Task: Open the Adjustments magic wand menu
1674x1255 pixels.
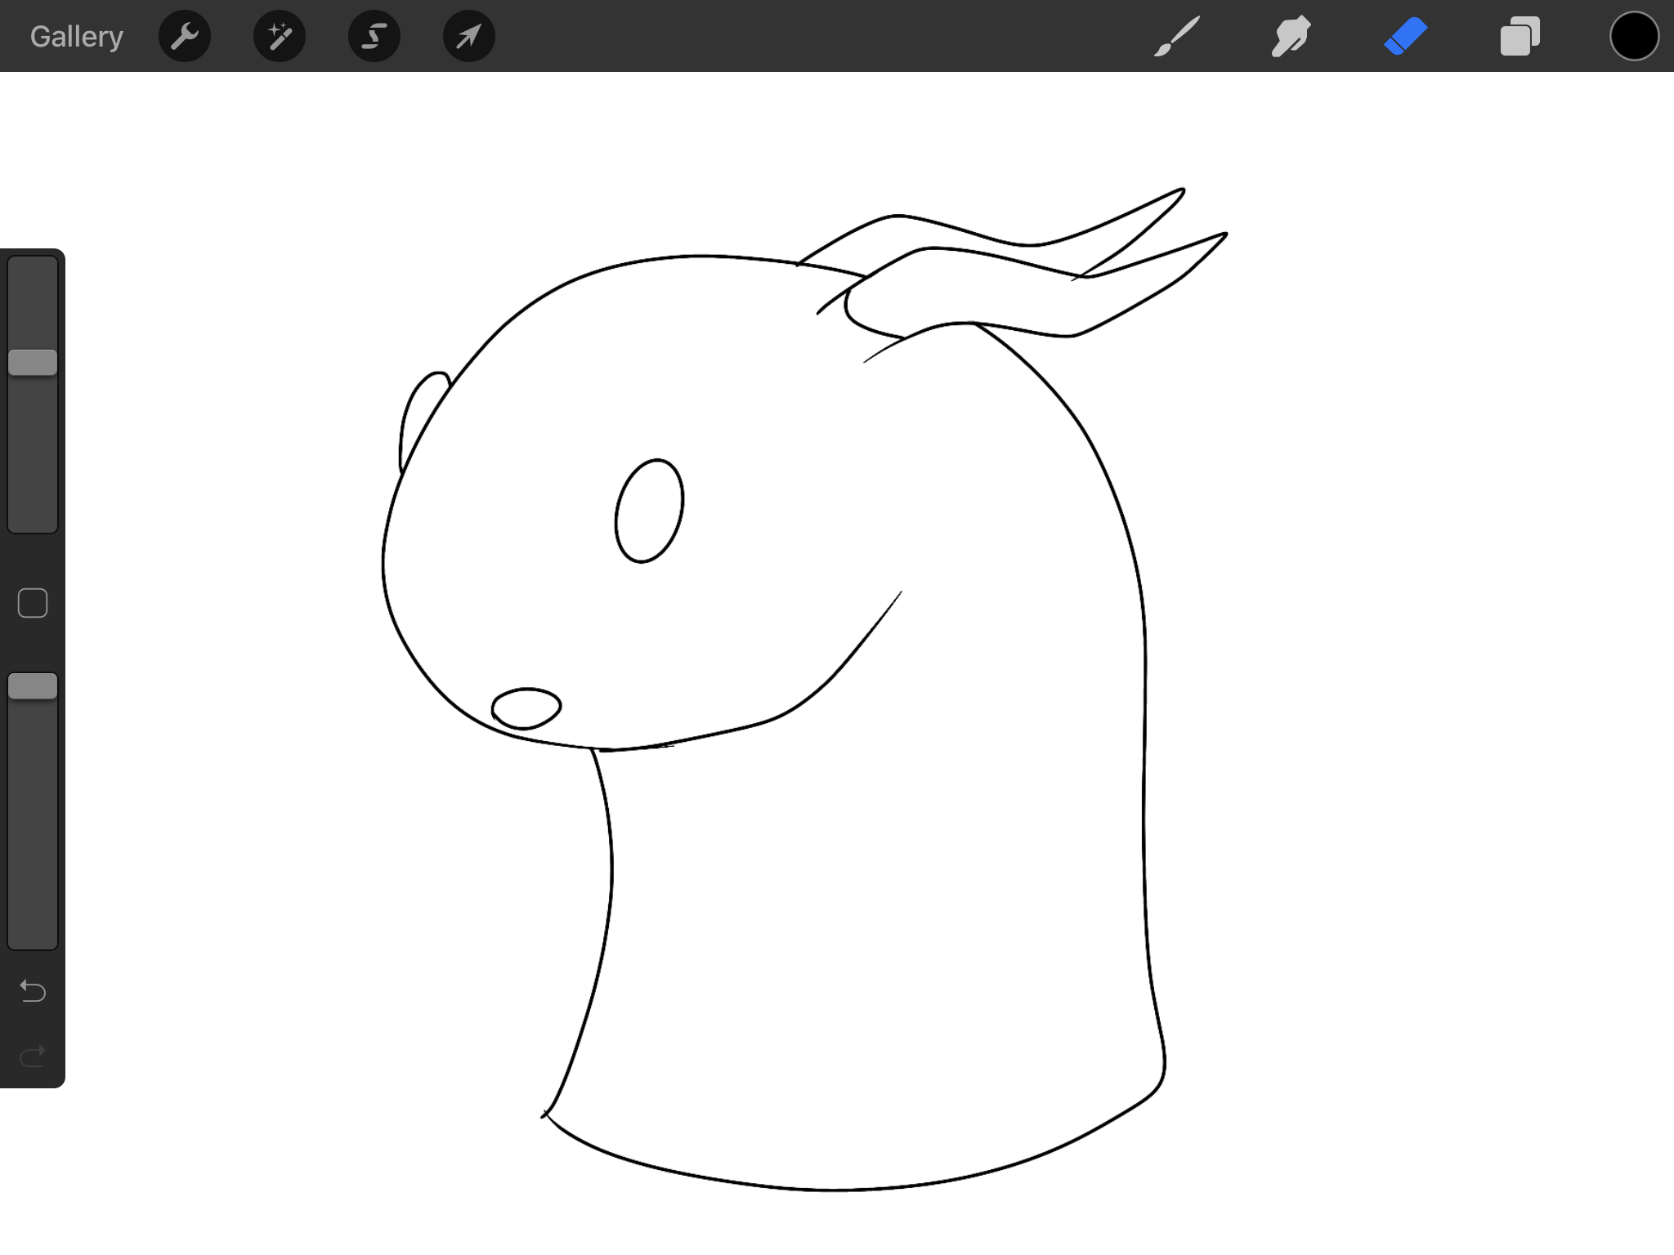Action: click(280, 37)
